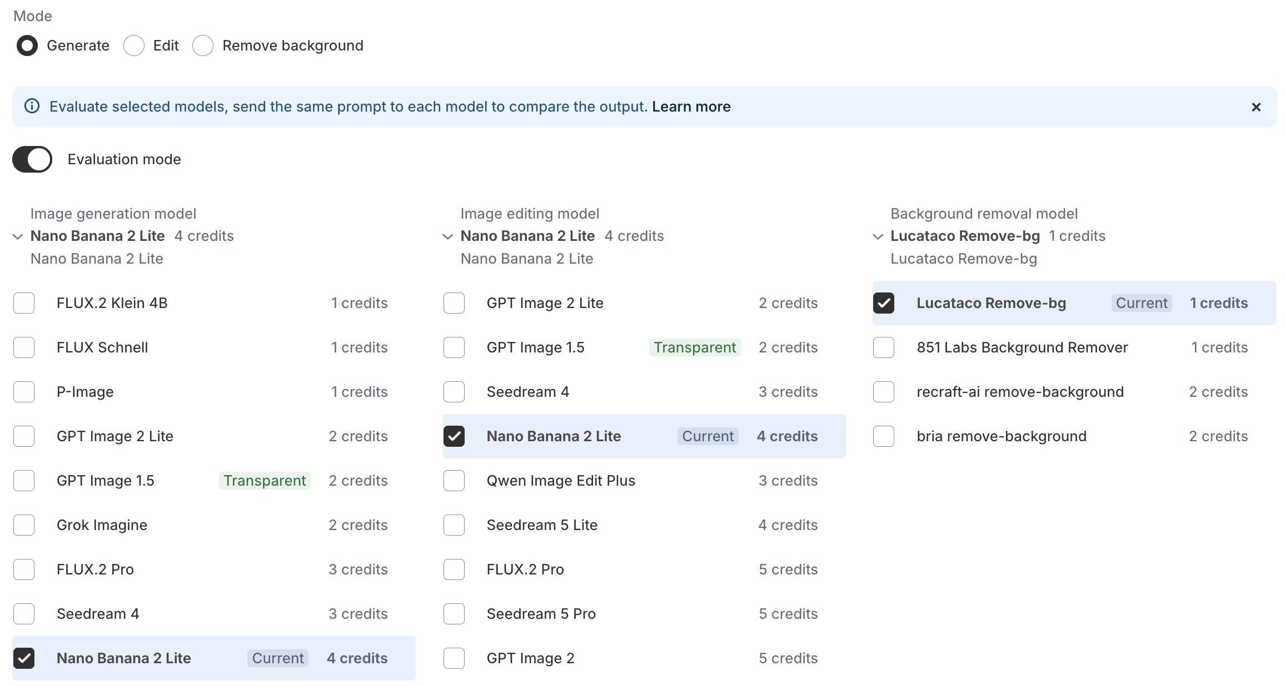The image size is (1285, 686).
Task: Uncheck the Lucataco Remove-bg checkbox
Action: click(884, 303)
